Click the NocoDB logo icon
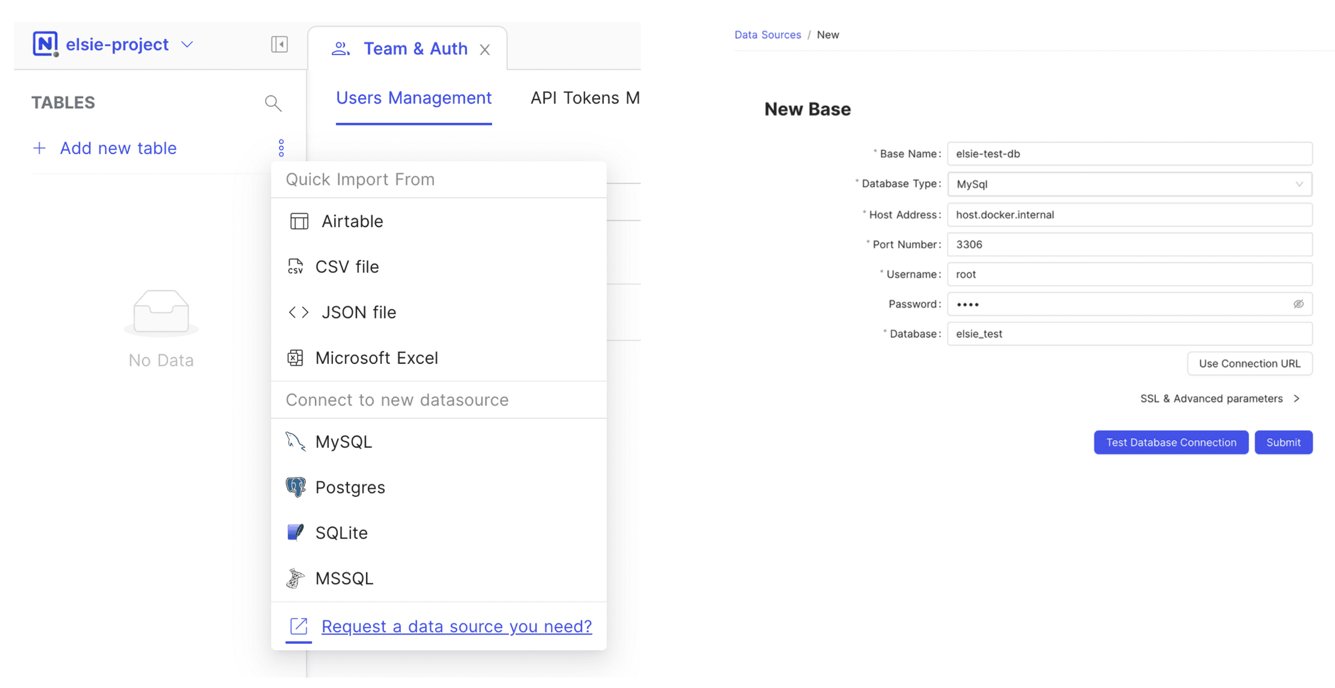Viewport: 1335px width, 688px height. pos(45,44)
